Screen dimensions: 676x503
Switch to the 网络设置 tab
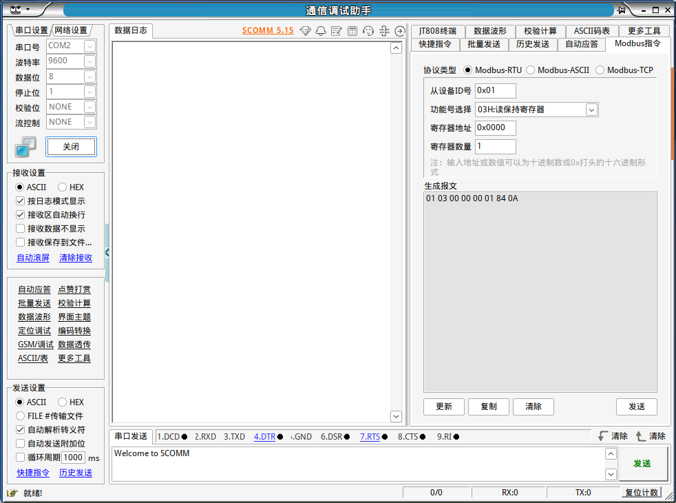pos(71,30)
